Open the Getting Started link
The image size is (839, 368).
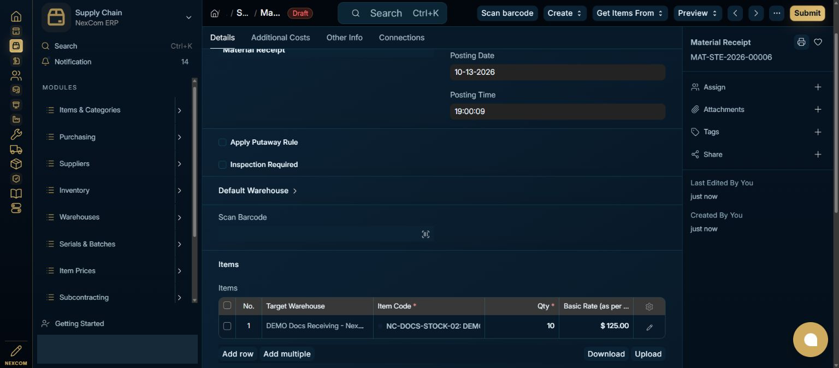click(79, 324)
